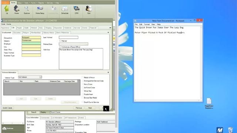Toggle the Retired checkbox
Screen dimensions: 237x133
[60, 41]
